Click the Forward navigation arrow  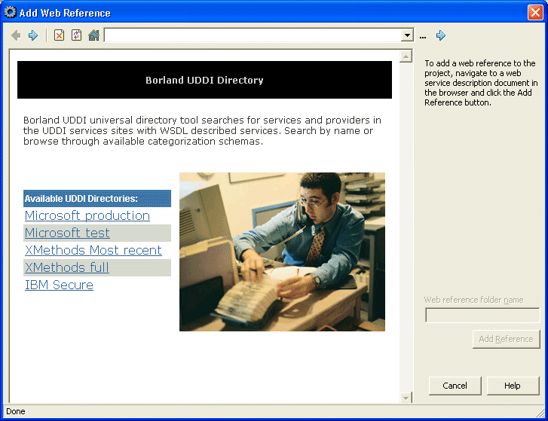[x=33, y=35]
